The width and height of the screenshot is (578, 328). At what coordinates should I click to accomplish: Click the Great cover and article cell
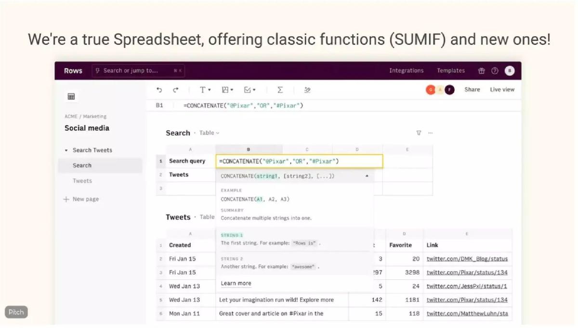click(x=282, y=314)
